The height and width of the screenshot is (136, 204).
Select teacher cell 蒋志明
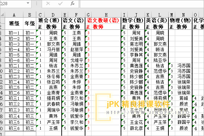(136, 44)
